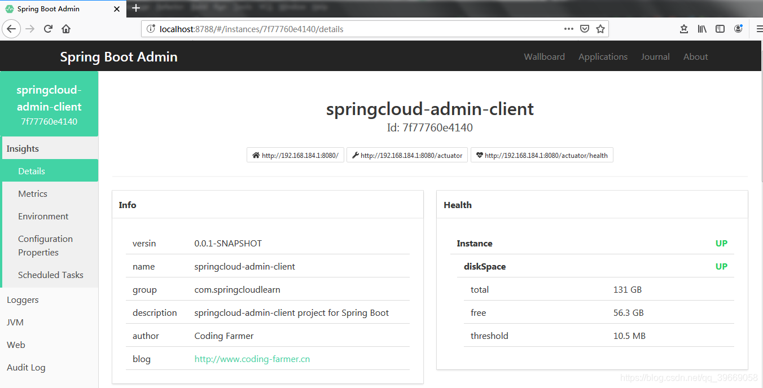763x388 pixels.
Task: Click the Id: 7f77760e4140 subtitle
Action: click(x=430, y=127)
